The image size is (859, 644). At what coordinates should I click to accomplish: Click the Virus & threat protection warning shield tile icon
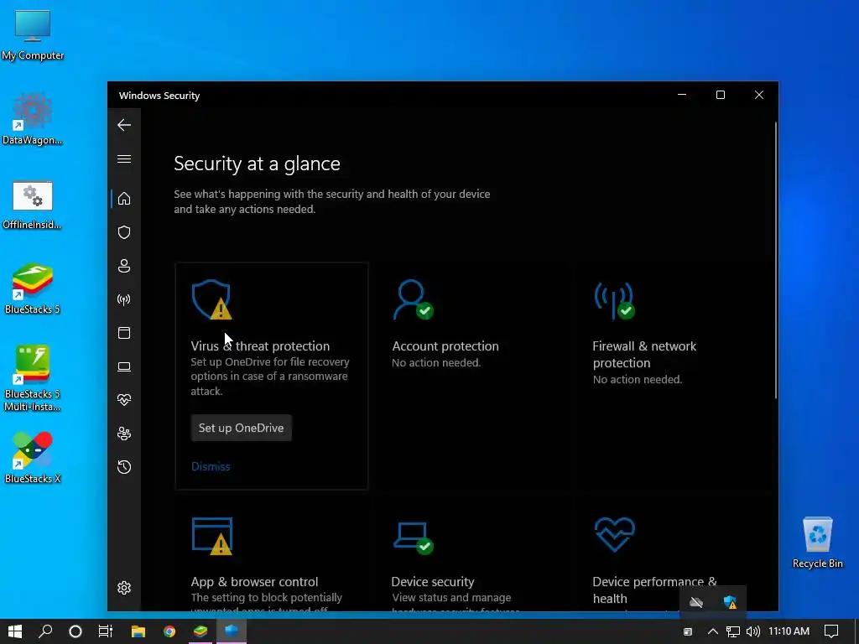pyautogui.click(x=212, y=299)
